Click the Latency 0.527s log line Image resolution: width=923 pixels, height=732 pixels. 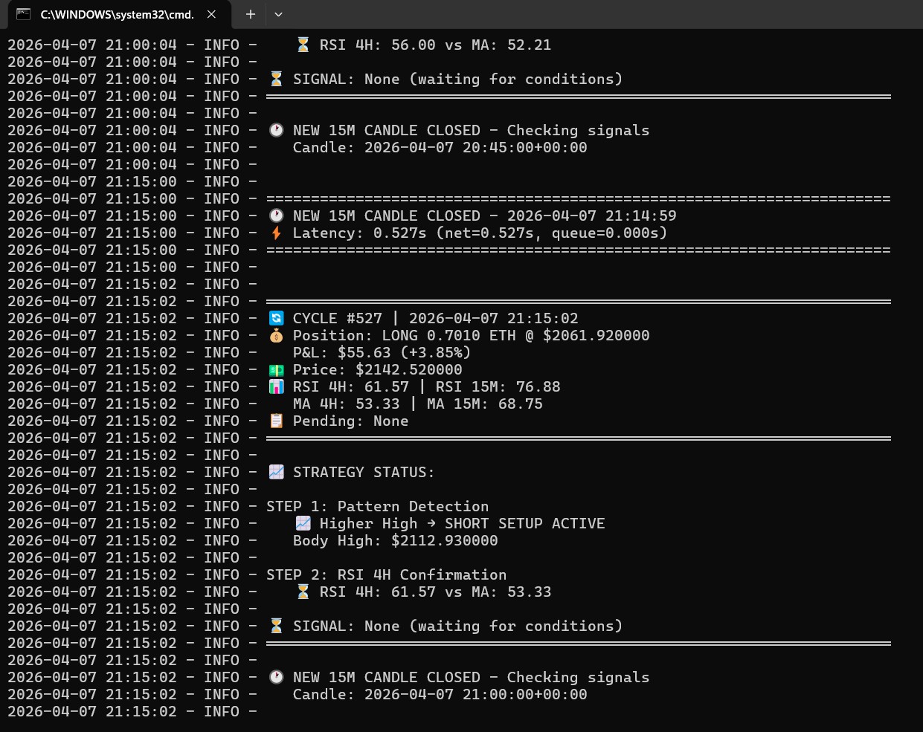tap(477, 233)
